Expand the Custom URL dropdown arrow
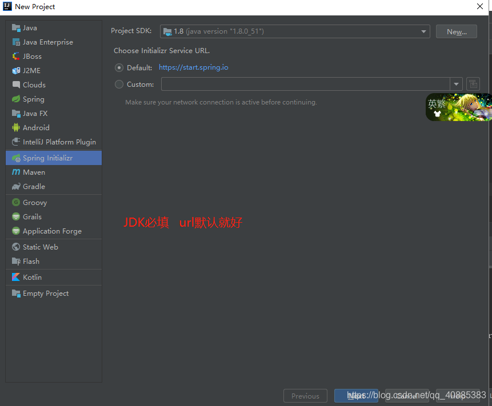Viewport: 492px width, 406px height. click(456, 84)
